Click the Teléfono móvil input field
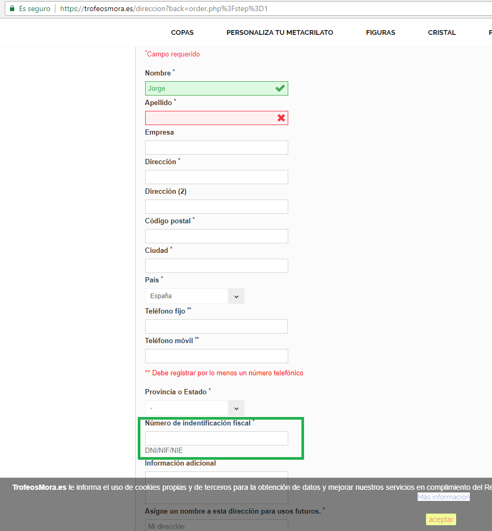The width and height of the screenshot is (492, 531). [x=216, y=356]
